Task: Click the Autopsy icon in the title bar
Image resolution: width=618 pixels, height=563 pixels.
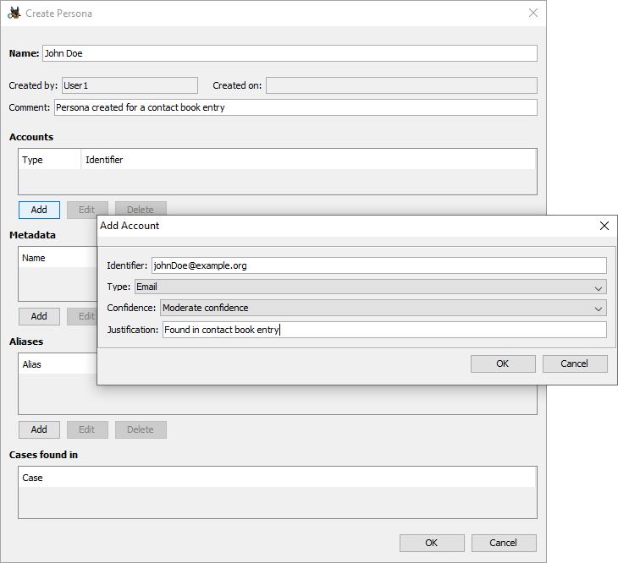Action: (14, 14)
